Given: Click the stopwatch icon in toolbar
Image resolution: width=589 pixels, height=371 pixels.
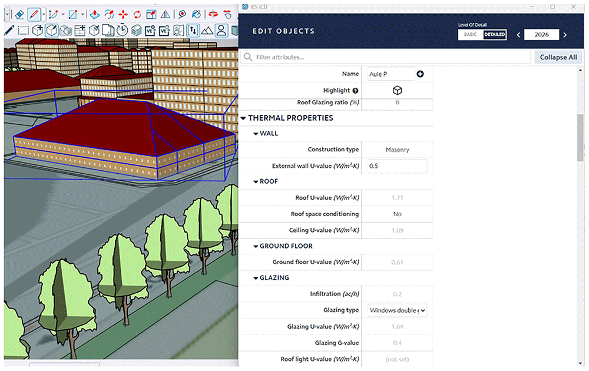Looking at the screenshot, I should [x=122, y=31].
